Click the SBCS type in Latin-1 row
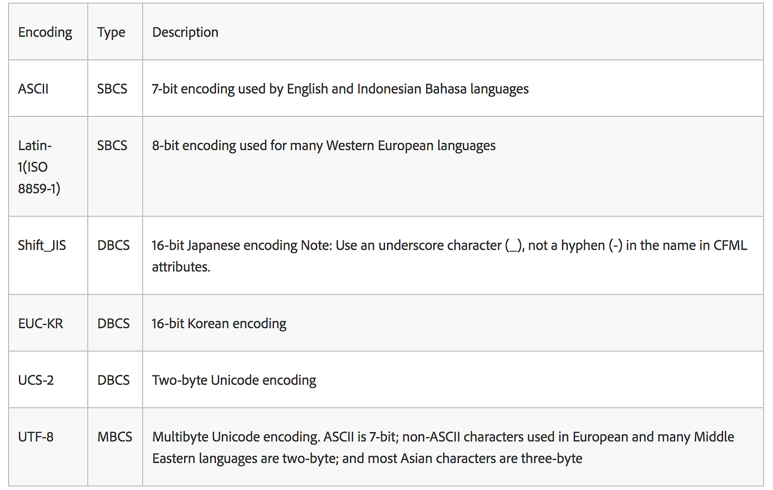 (112, 145)
